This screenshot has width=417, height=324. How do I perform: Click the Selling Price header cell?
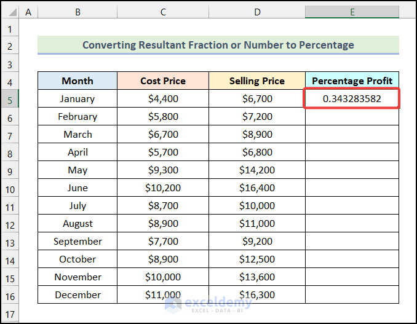point(256,81)
